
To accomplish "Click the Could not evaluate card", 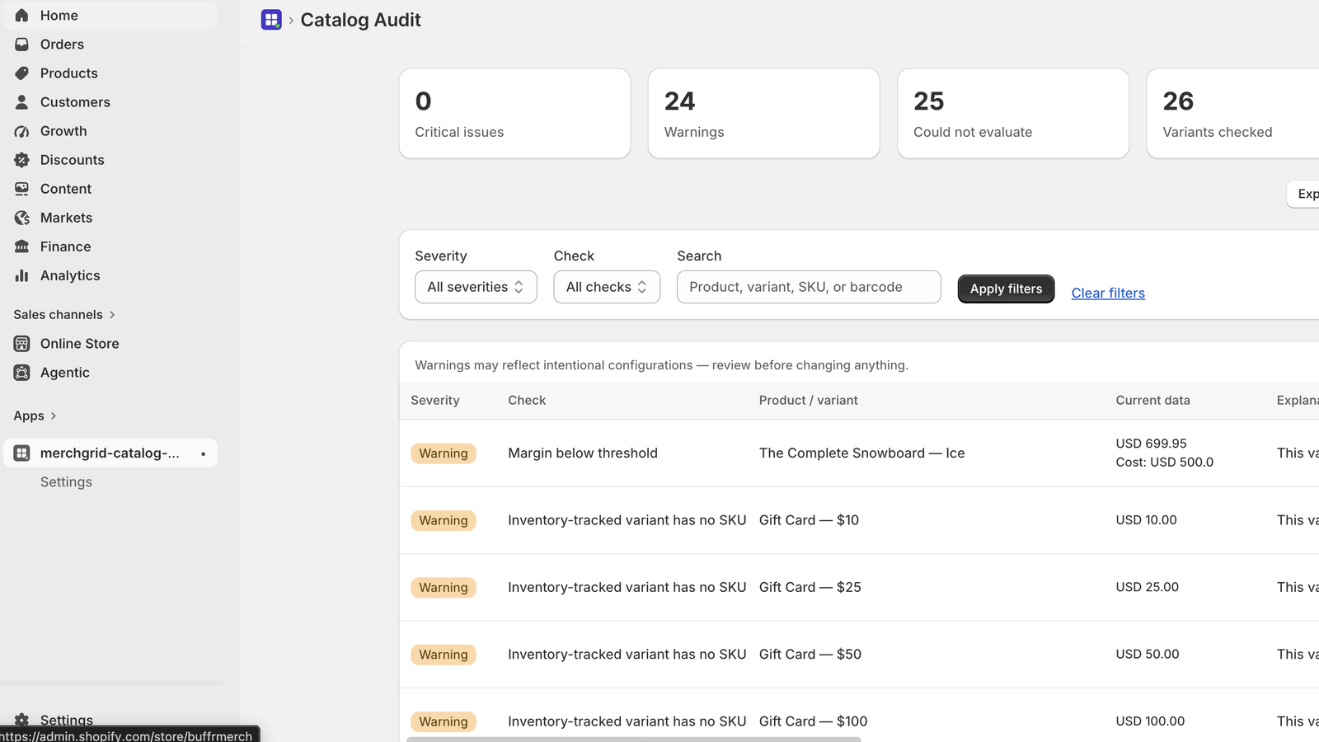I will click(x=1012, y=114).
